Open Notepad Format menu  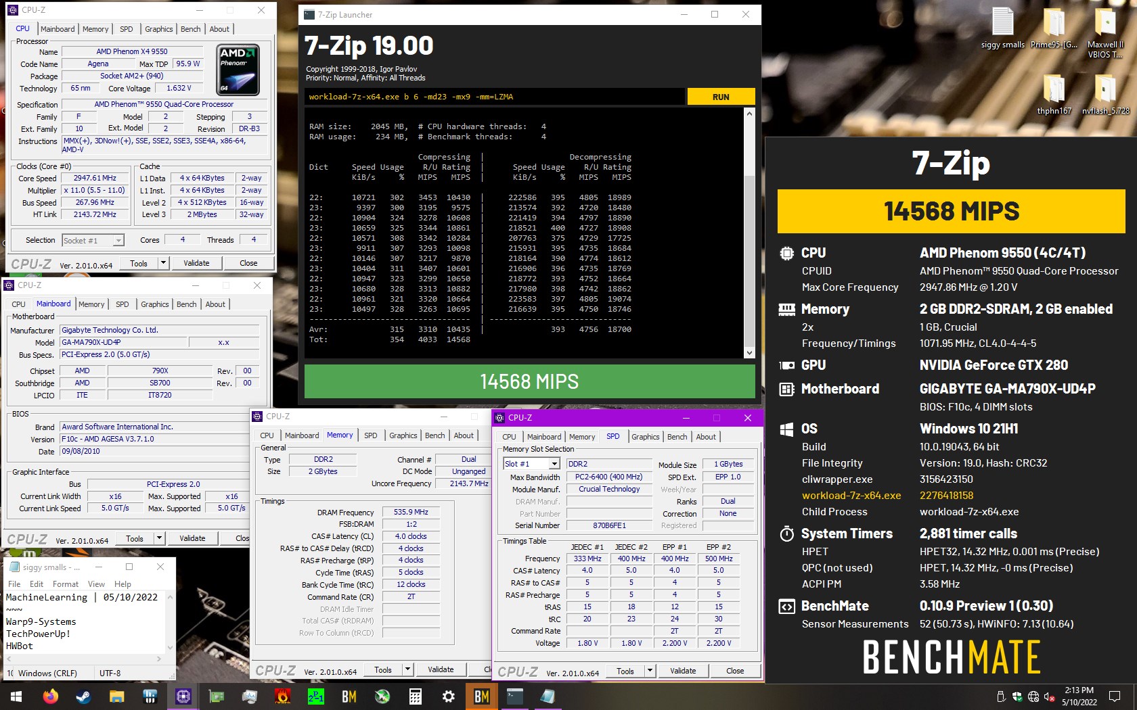(66, 584)
